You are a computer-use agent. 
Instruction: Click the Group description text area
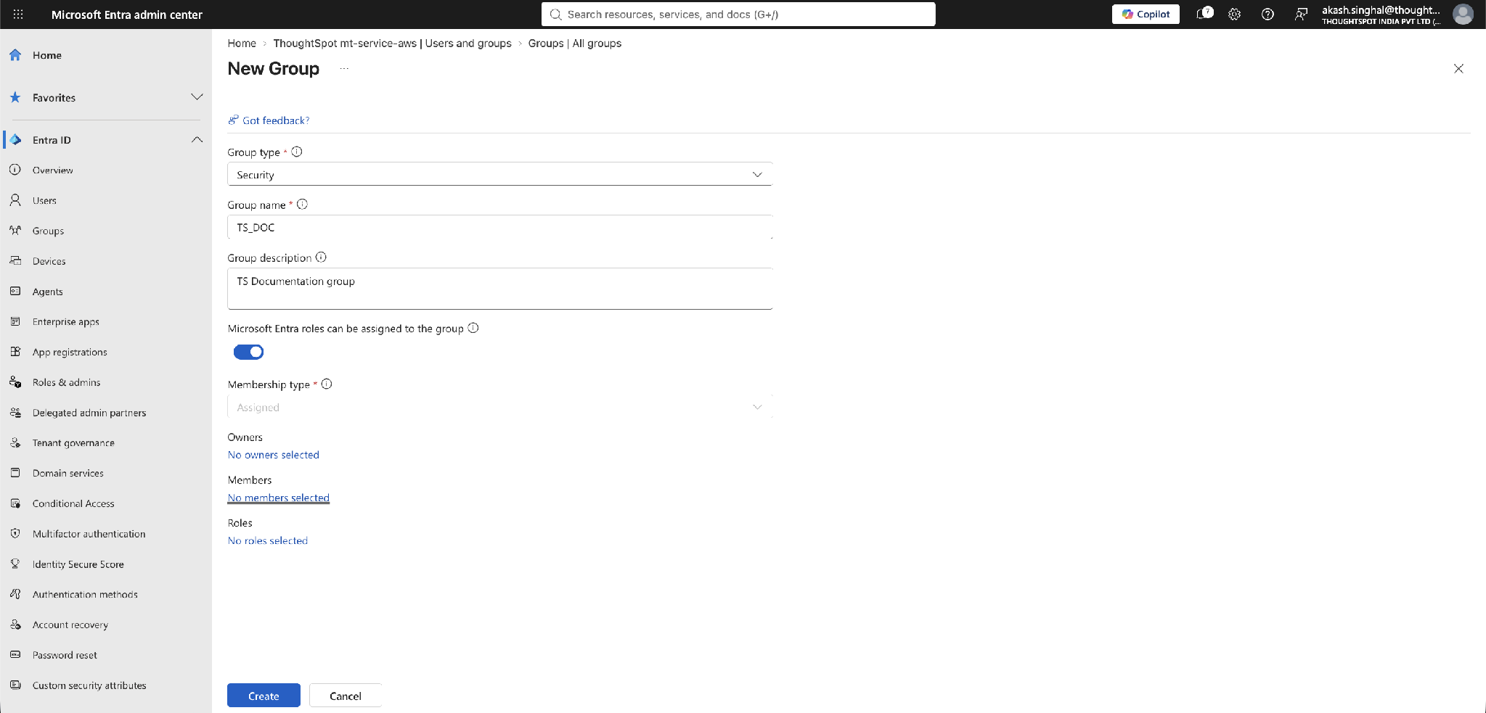tap(499, 289)
